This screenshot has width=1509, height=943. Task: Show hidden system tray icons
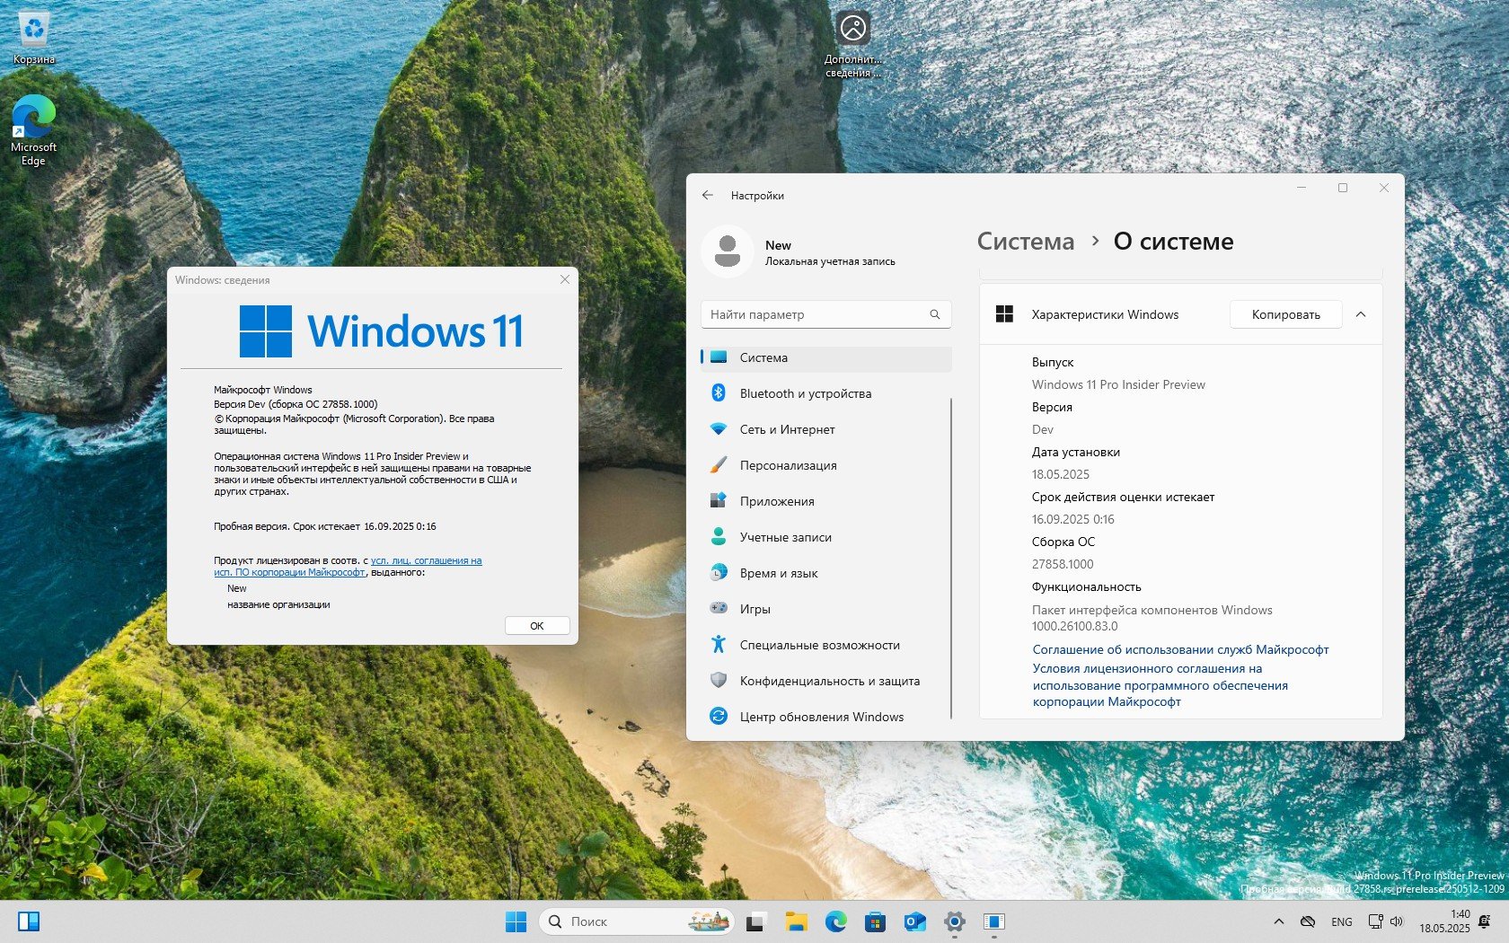[x=1278, y=921]
